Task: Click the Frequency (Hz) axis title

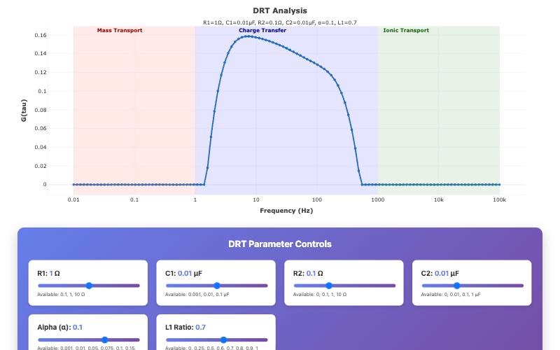Action: tap(286, 211)
